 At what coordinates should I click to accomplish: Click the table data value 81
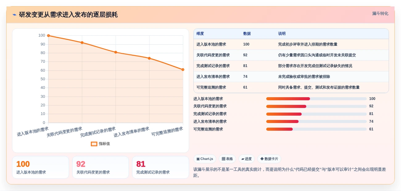click(x=245, y=66)
